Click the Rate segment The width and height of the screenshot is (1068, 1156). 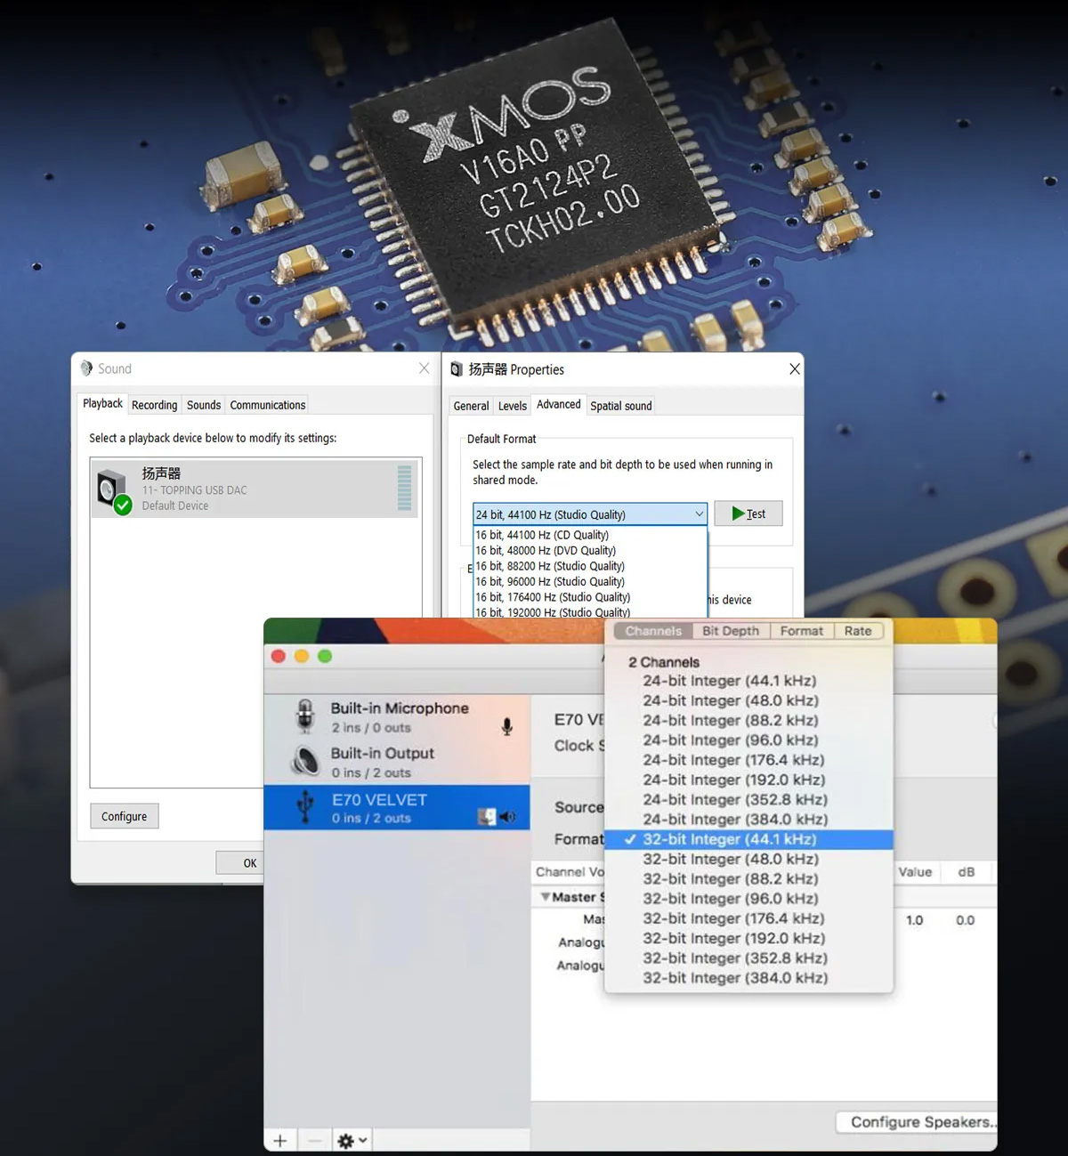pyautogui.click(x=858, y=631)
